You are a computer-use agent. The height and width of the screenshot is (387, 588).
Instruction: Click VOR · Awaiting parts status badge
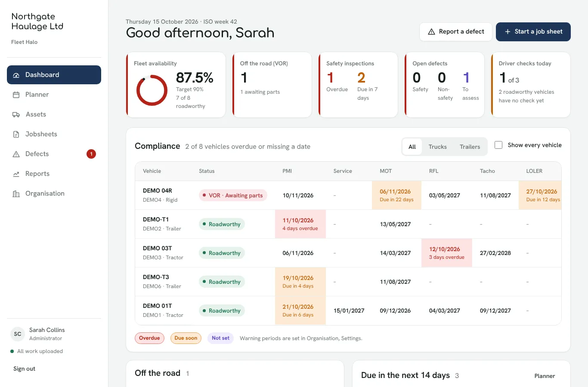point(233,195)
